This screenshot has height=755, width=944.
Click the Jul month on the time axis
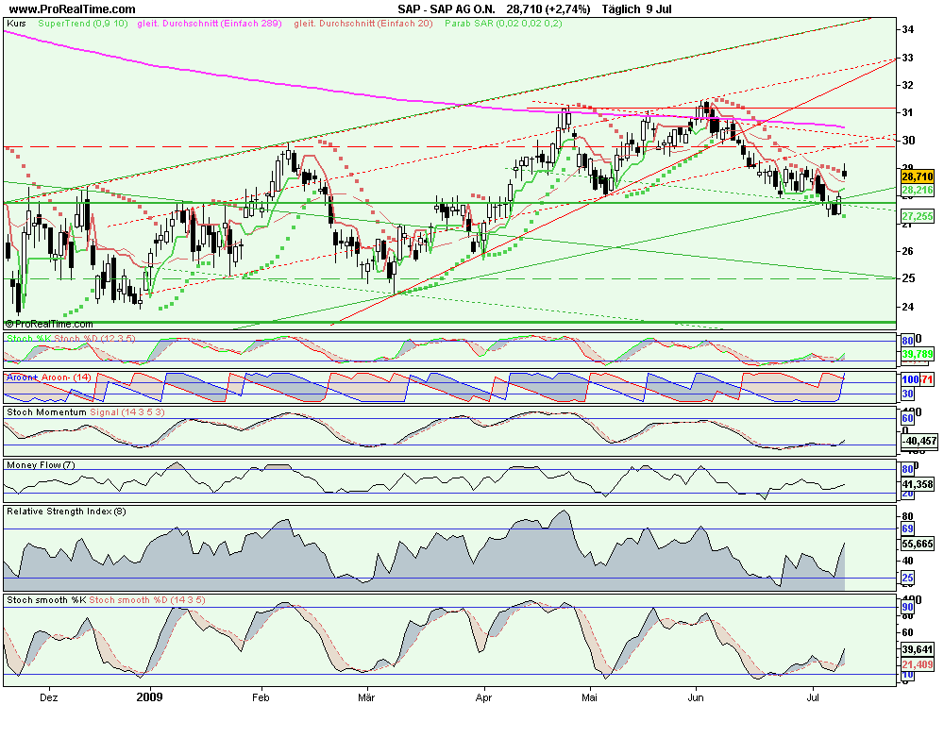(814, 697)
